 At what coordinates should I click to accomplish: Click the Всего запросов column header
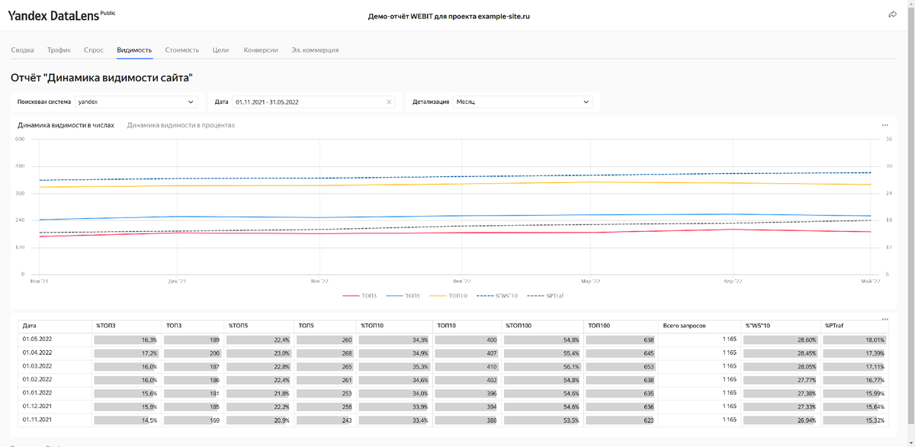point(685,326)
